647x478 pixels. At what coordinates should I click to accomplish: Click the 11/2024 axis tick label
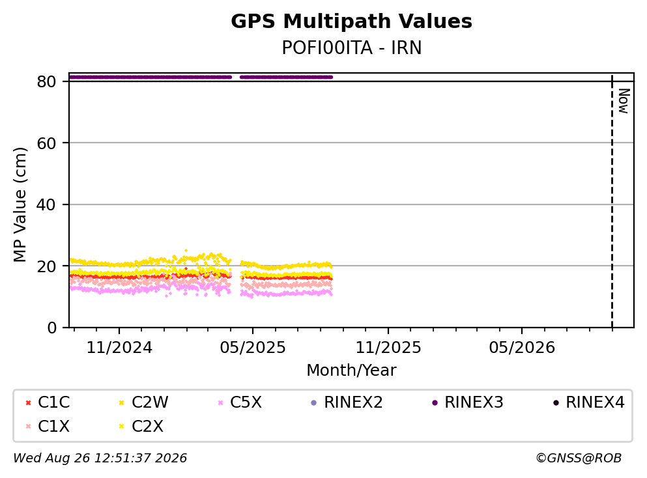tap(119, 348)
